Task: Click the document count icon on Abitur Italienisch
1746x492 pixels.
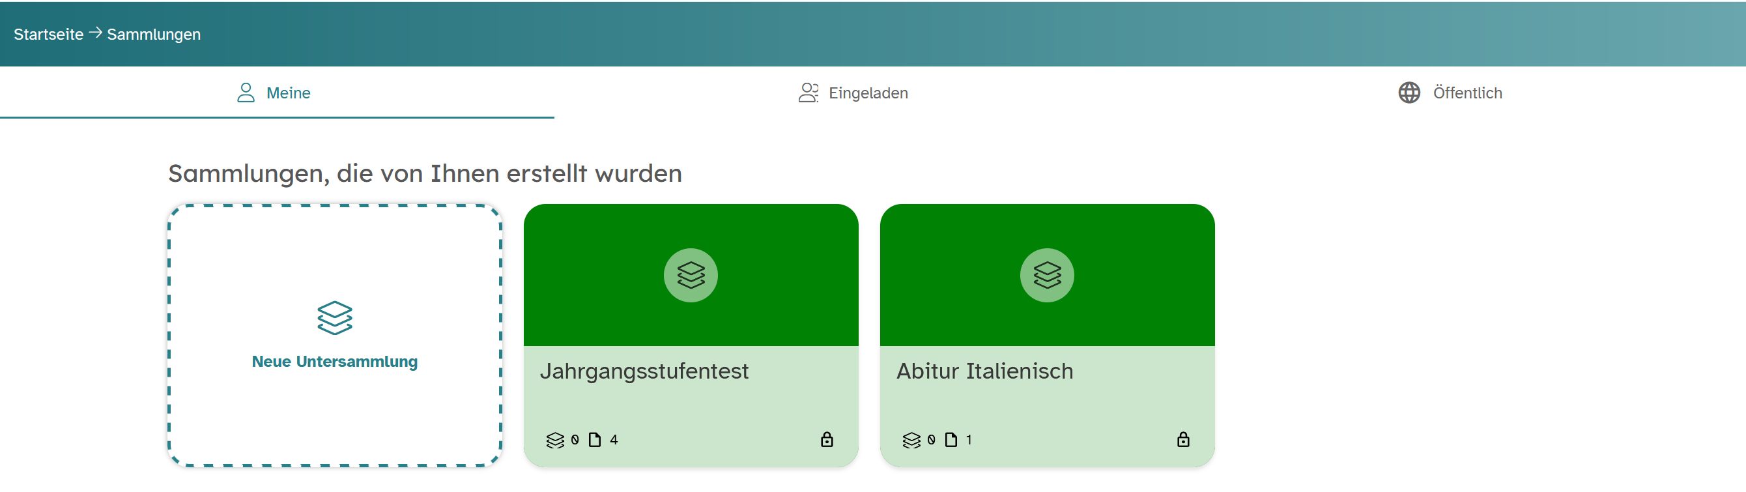Action: click(x=951, y=440)
